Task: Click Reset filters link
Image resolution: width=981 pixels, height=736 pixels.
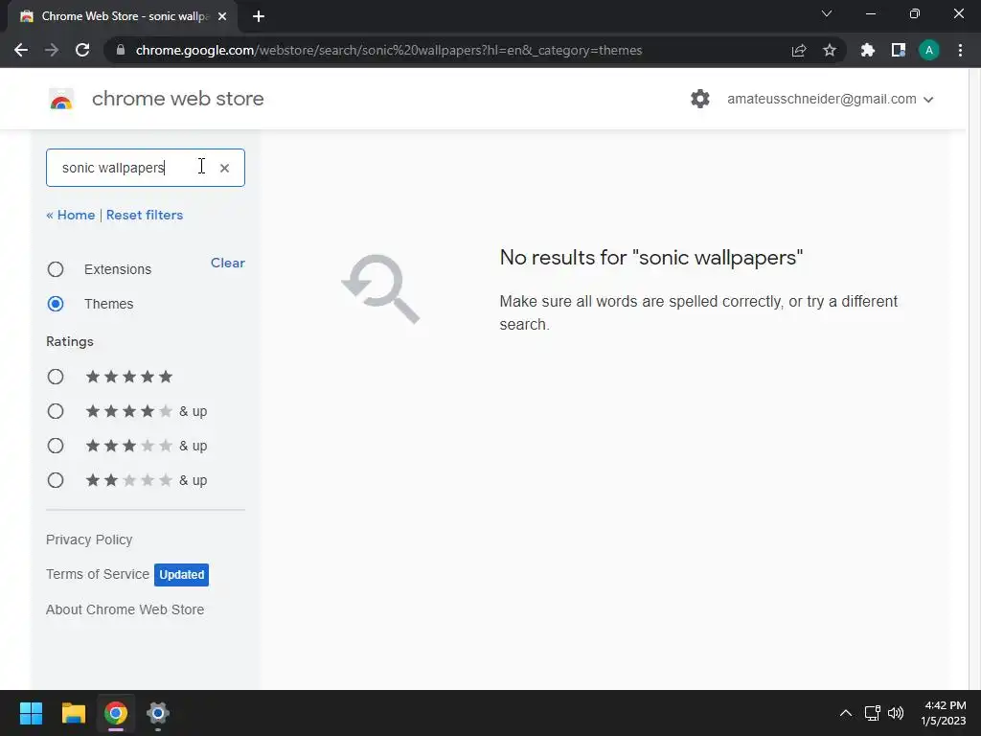Action: (145, 215)
